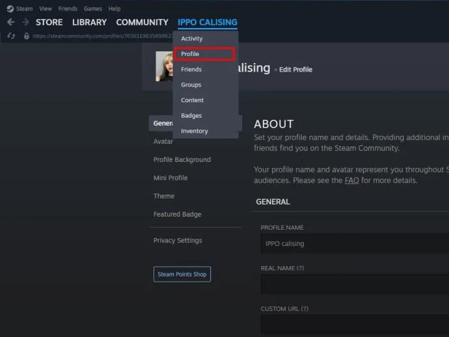
Task: Go forward with the right arrow
Action: [25, 22]
